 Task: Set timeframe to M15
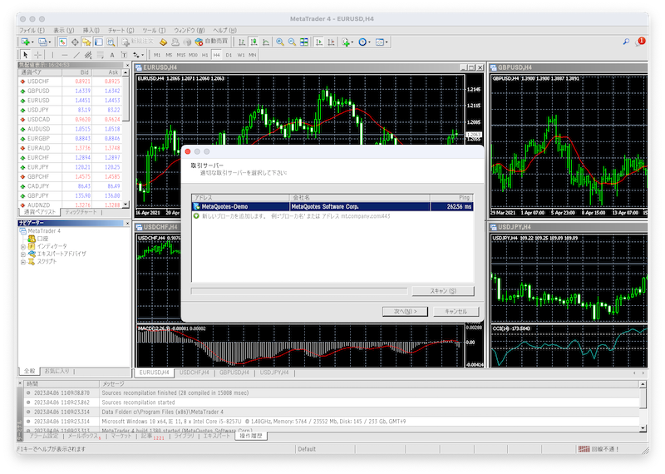point(181,55)
